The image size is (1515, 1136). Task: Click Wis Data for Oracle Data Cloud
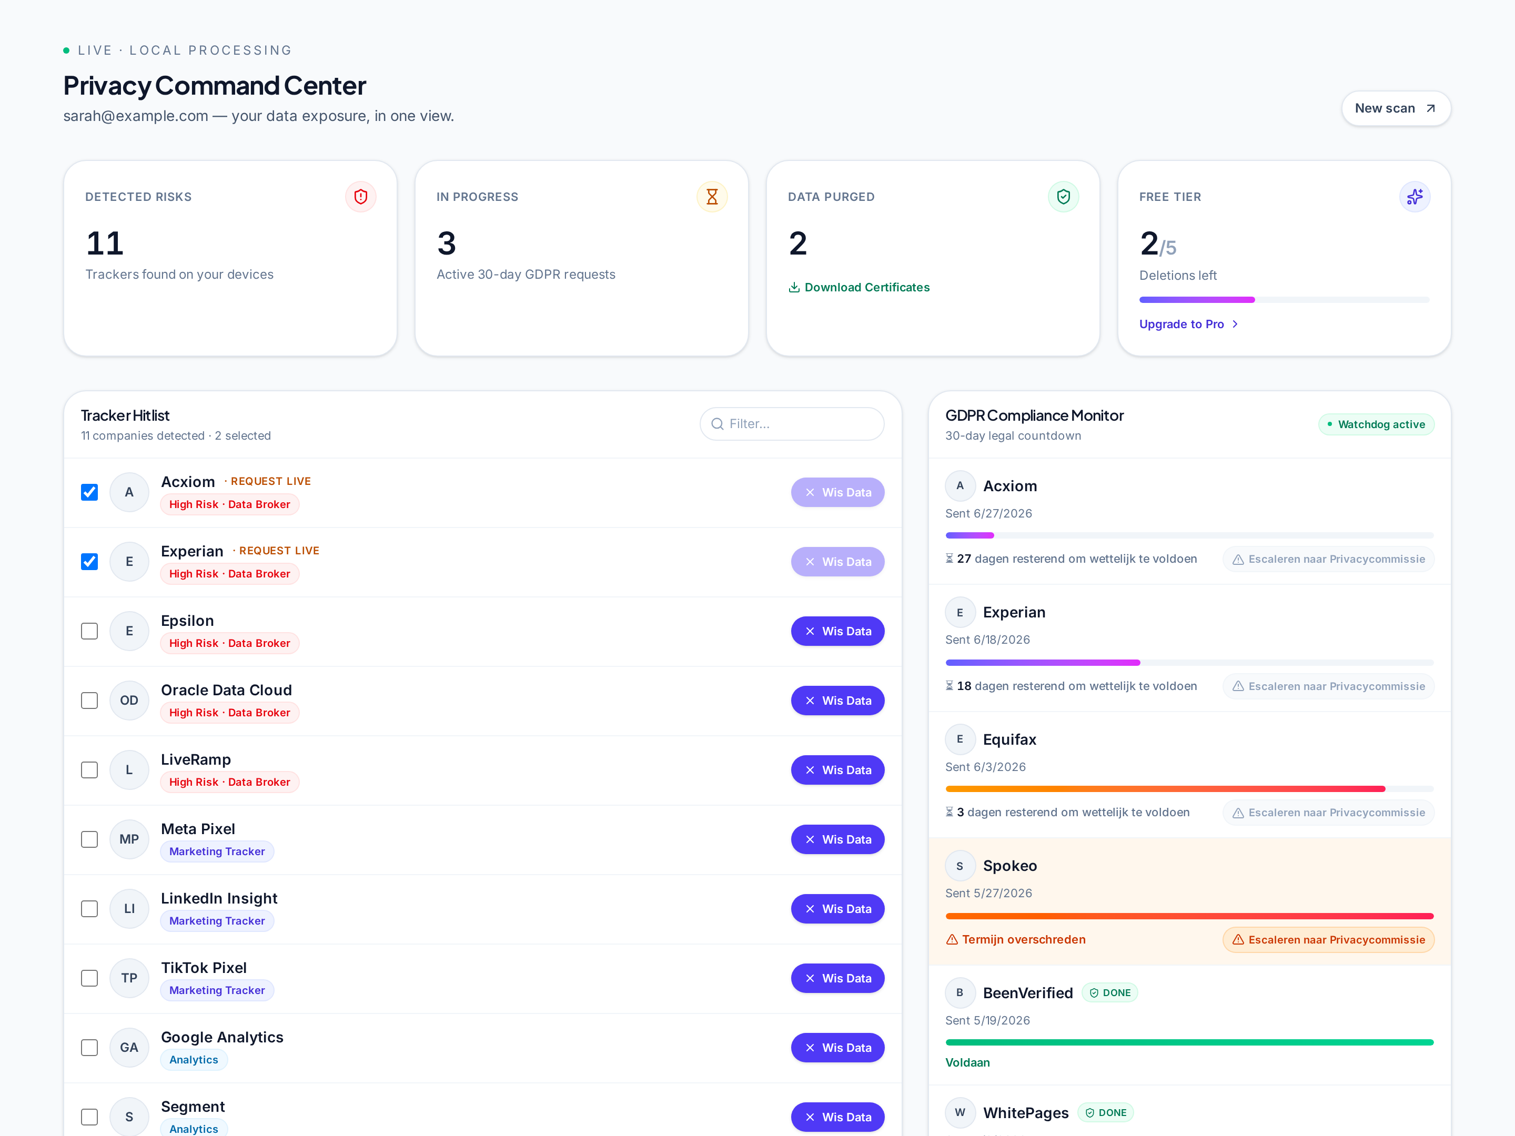837,701
